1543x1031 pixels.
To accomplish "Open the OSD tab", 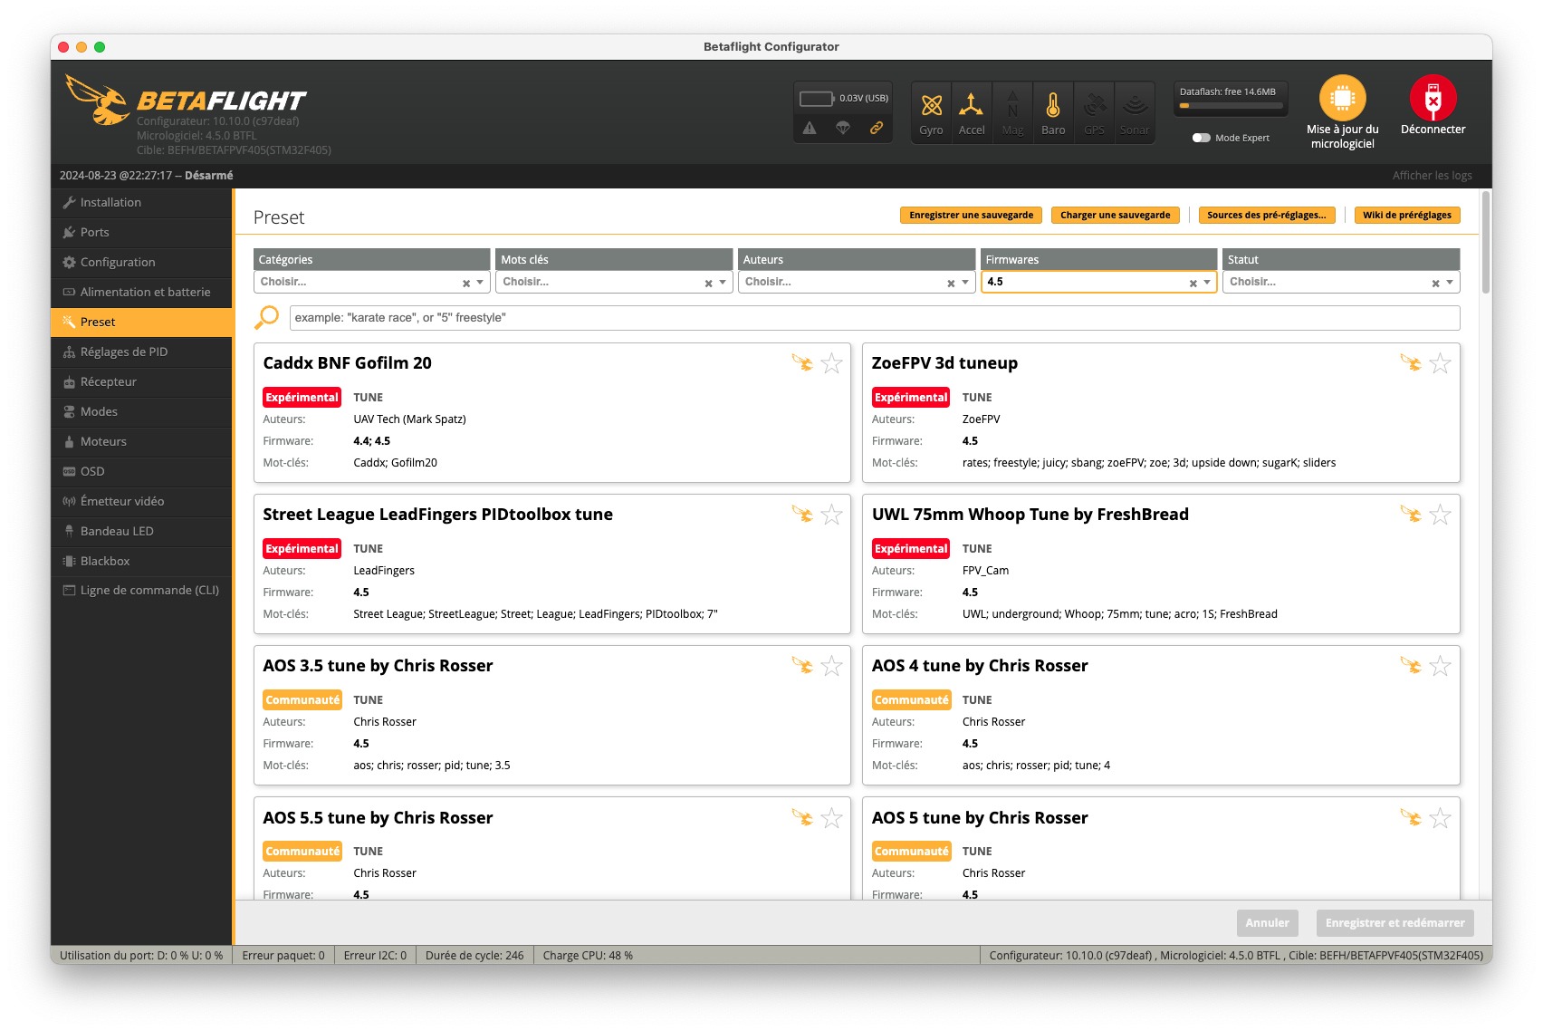I will [141, 471].
